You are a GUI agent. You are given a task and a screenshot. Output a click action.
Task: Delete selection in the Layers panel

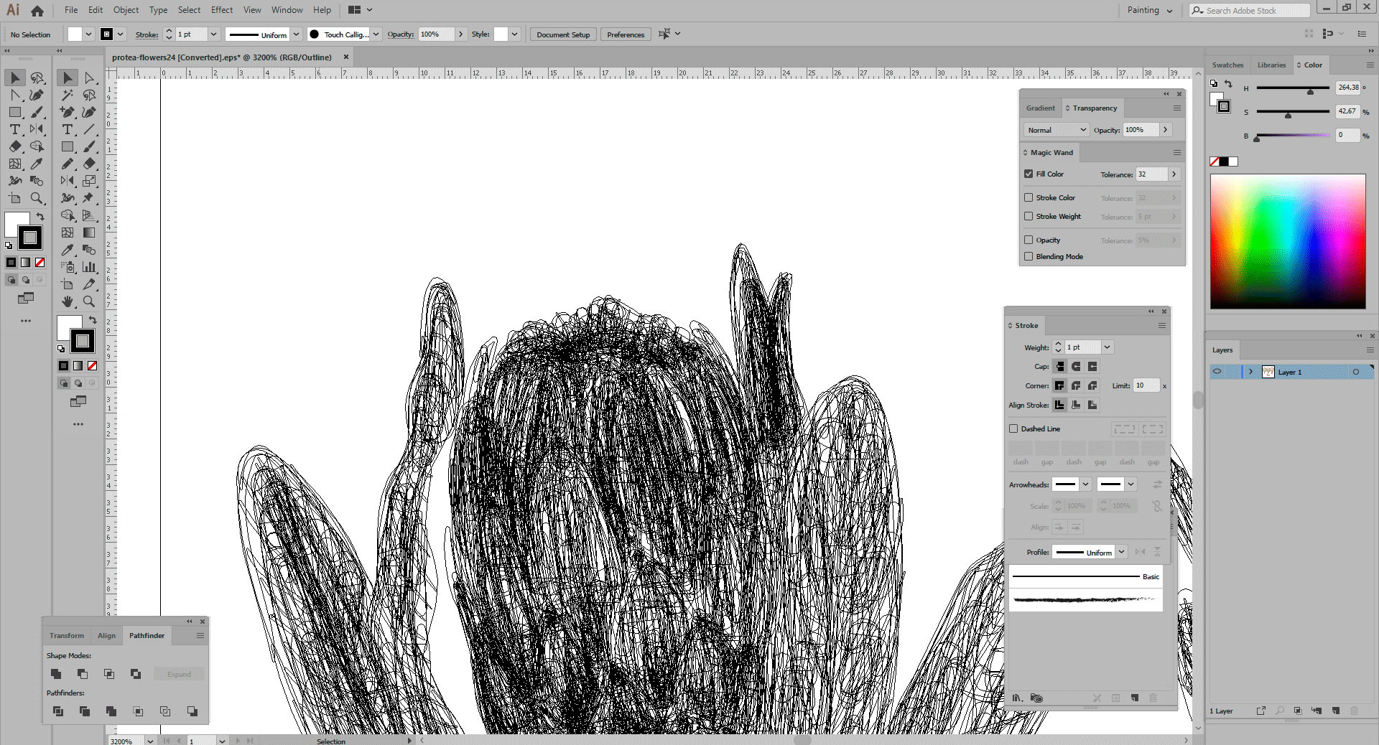pos(1355,711)
